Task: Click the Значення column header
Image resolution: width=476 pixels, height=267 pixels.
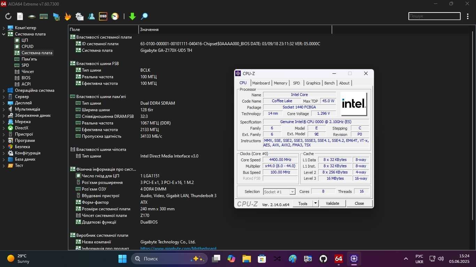Action: point(235,30)
